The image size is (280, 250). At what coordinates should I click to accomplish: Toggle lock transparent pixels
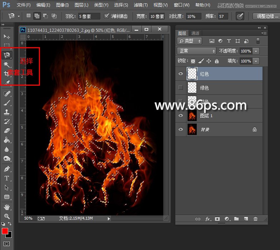click(x=193, y=61)
